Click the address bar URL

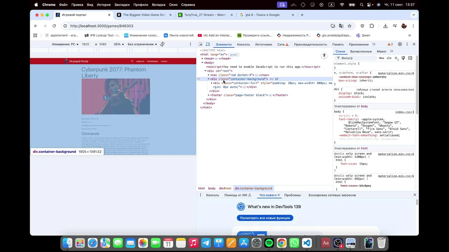(102, 26)
